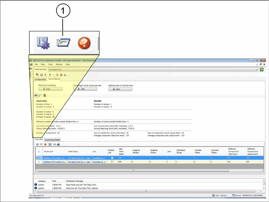Click the chart icon in main toolbar

[x=65, y=75]
